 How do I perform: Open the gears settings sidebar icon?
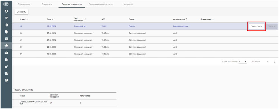click(6, 66)
